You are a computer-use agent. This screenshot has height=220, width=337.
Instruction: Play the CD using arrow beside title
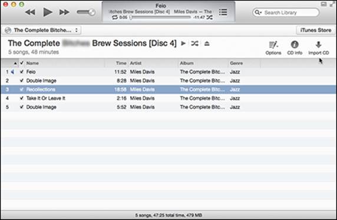(183, 44)
